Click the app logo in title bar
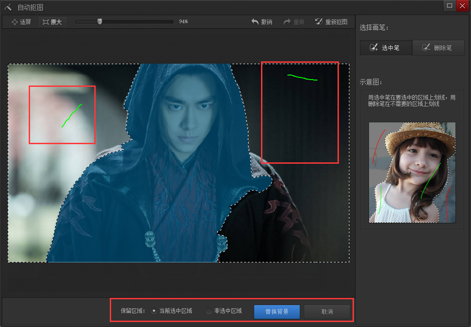 8,7
